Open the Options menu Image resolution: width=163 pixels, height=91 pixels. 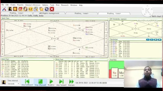[x=45, y=5]
